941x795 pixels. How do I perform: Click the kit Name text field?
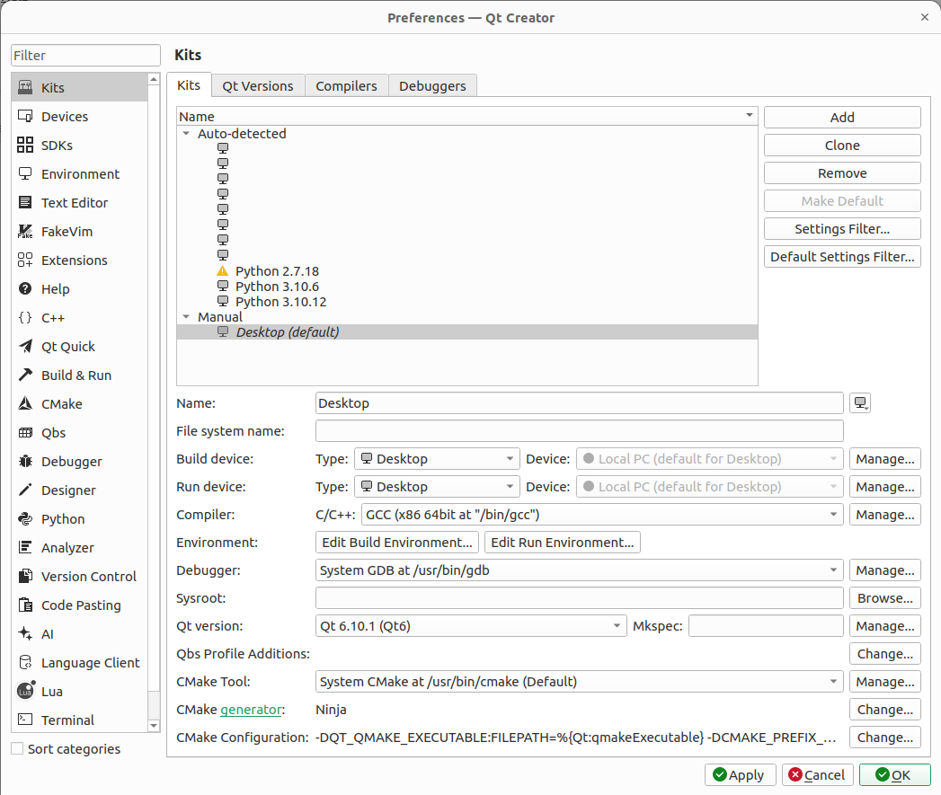[579, 403]
